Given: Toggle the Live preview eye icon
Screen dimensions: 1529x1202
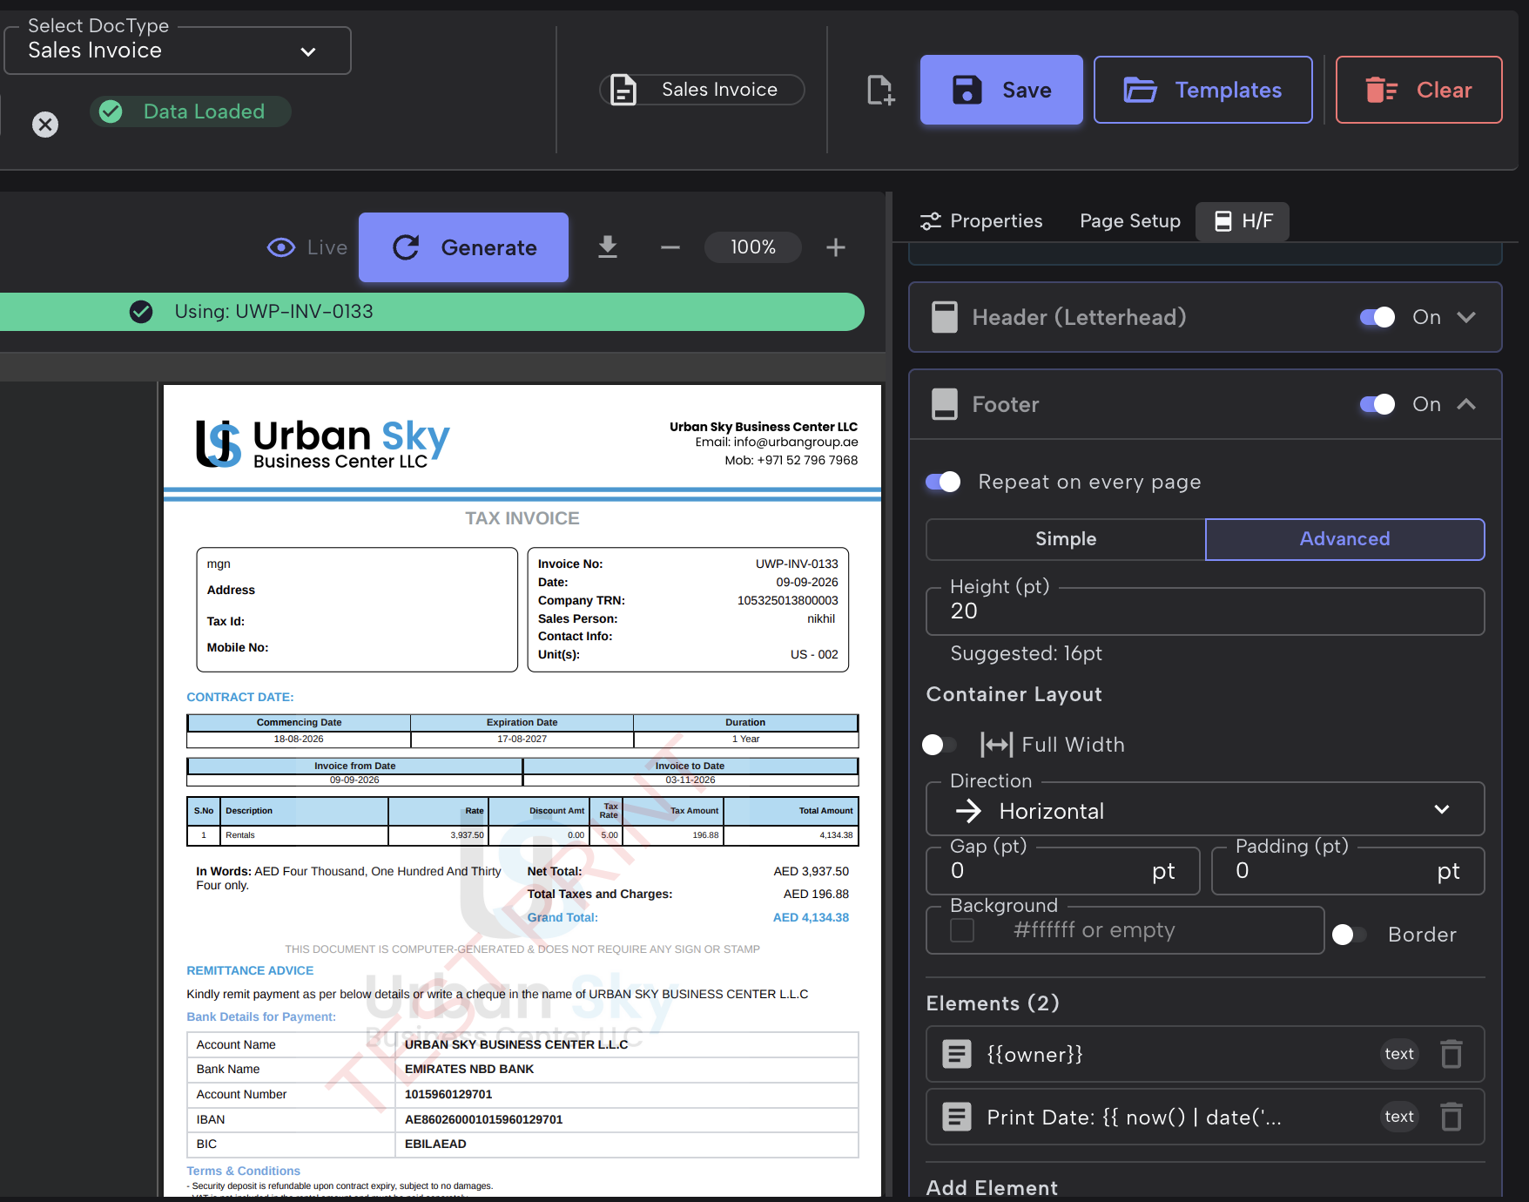Looking at the screenshot, I should (x=280, y=247).
